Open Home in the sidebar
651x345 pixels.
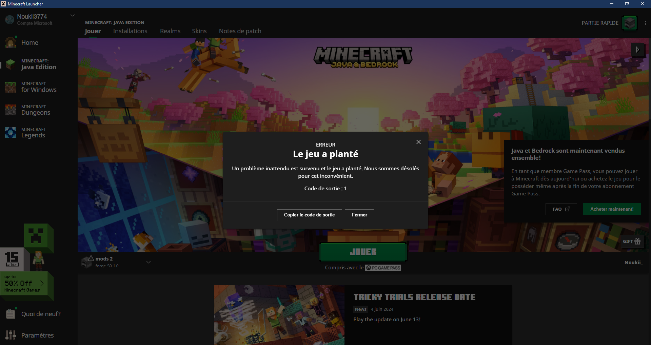click(30, 43)
